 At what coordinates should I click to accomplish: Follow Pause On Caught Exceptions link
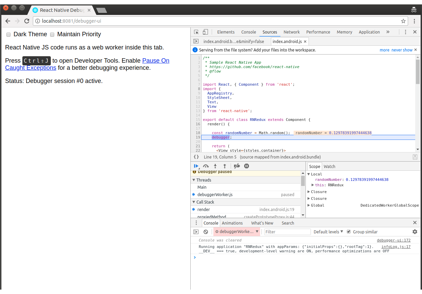(87, 64)
